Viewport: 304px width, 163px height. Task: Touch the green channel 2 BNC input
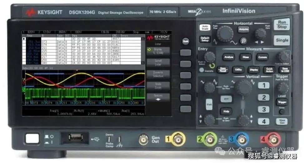pos(210,139)
